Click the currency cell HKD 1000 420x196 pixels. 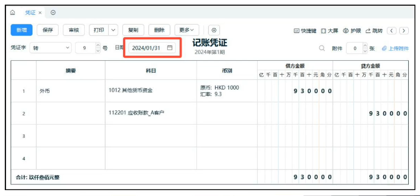[227, 91]
